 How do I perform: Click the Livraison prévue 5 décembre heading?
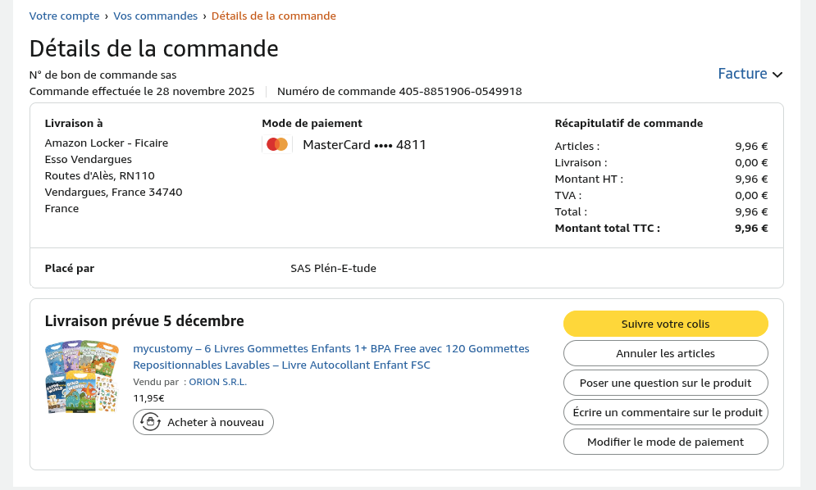pos(144,320)
